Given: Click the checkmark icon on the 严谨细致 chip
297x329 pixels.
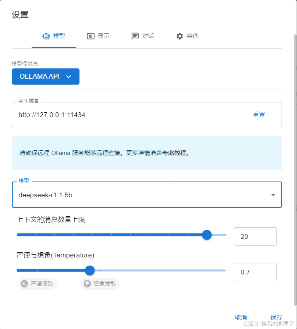Looking at the screenshot, I should 25,284.
